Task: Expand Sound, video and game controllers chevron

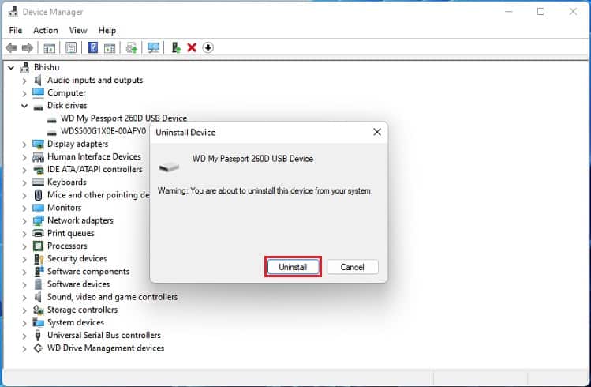Action: pos(24,298)
